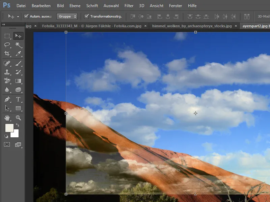This screenshot has width=270, height=202.
Task: Open the Auswahl menu
Action: (111, 6)
